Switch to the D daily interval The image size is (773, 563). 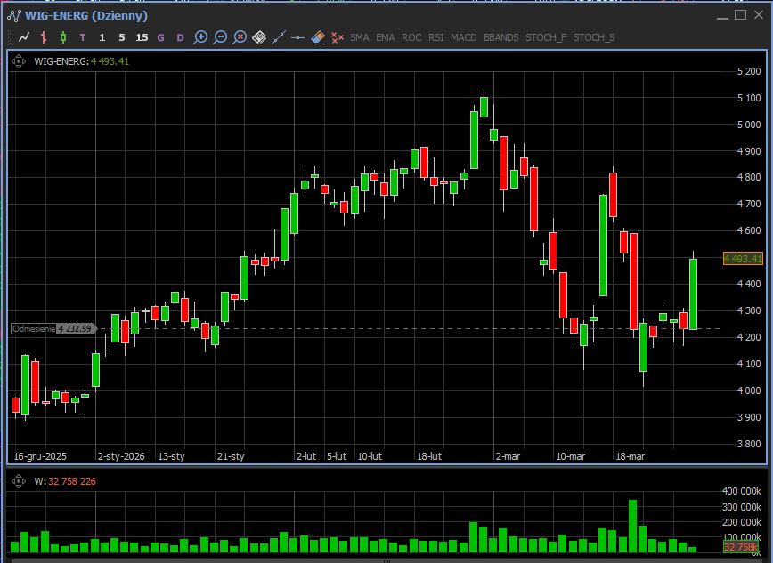[181, 37]
